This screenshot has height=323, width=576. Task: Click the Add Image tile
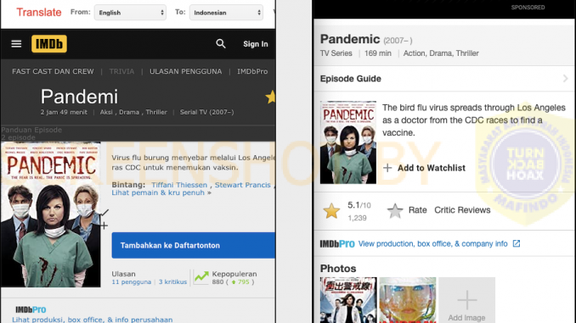click(466, 300)
